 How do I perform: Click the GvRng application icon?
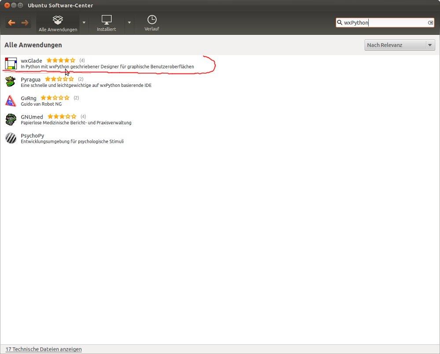(x=11, y=101)
